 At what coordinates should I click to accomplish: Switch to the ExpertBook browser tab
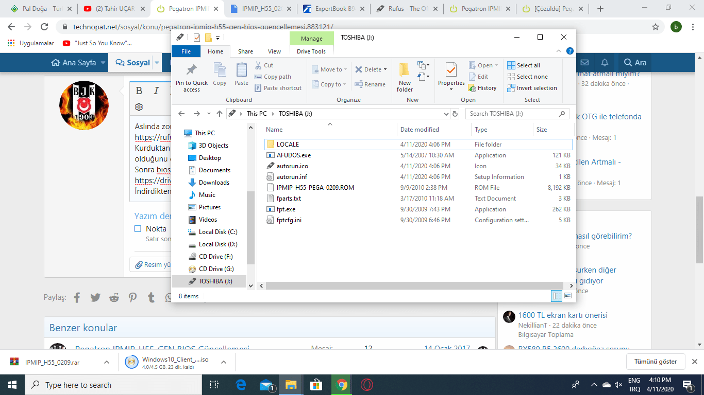(x=333, y=9)
